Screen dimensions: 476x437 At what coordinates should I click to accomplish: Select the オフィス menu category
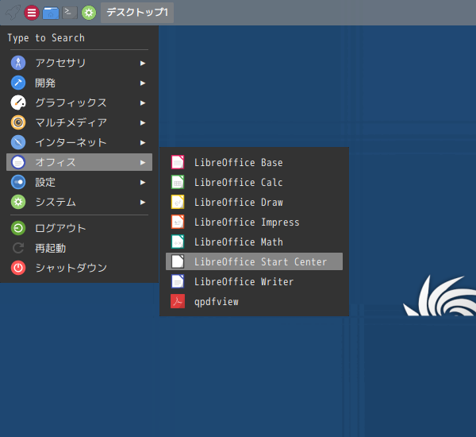[79, 162]
